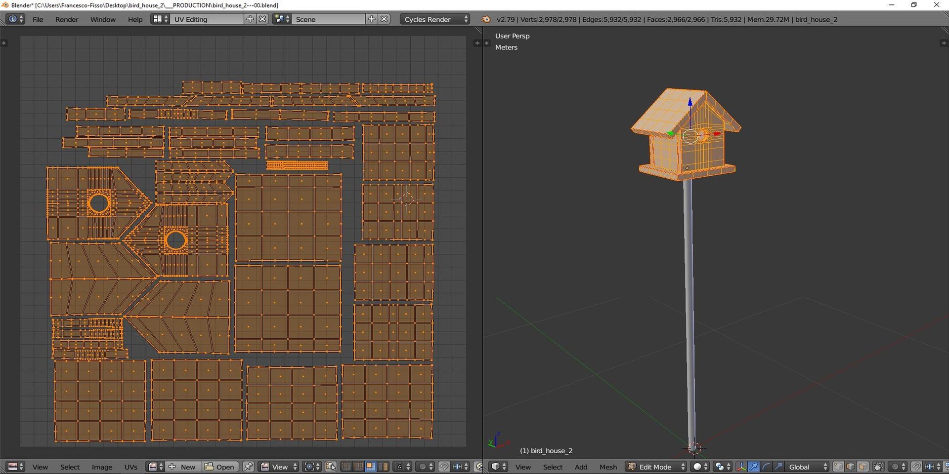Open the Edit Mode dropdown
Image resolution: width=949 pixels, height=474 pixels.
(x=656, y=467)
